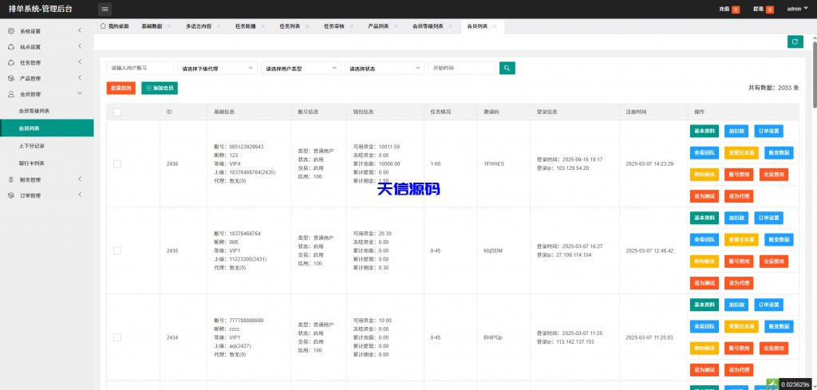Click the 财务管理 dollar icon in sidebar
Screen dimensions: 817x390
pyautogui.click(x=10, y=179)
